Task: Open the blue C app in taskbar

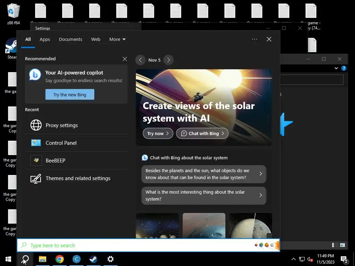Action: coord(77,259)
